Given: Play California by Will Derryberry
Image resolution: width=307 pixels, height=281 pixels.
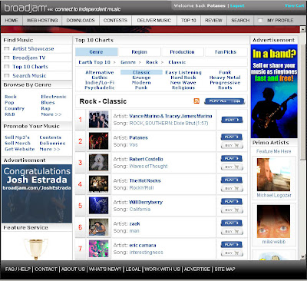Looking at the screenshot, I should pos(232,201).
